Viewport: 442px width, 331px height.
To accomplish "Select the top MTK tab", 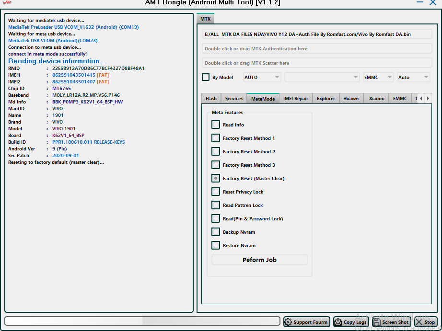I will (206, 19).
